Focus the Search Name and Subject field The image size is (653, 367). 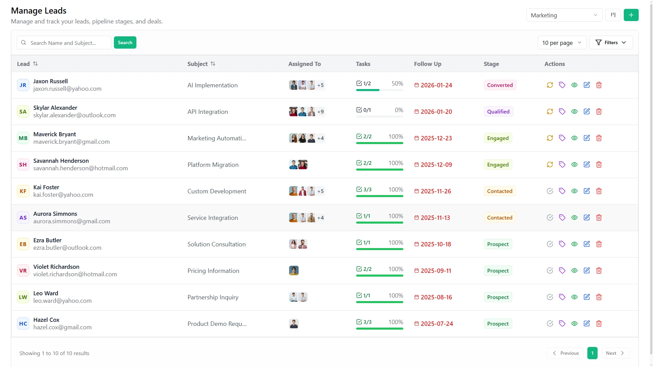(x=64, y=42)
